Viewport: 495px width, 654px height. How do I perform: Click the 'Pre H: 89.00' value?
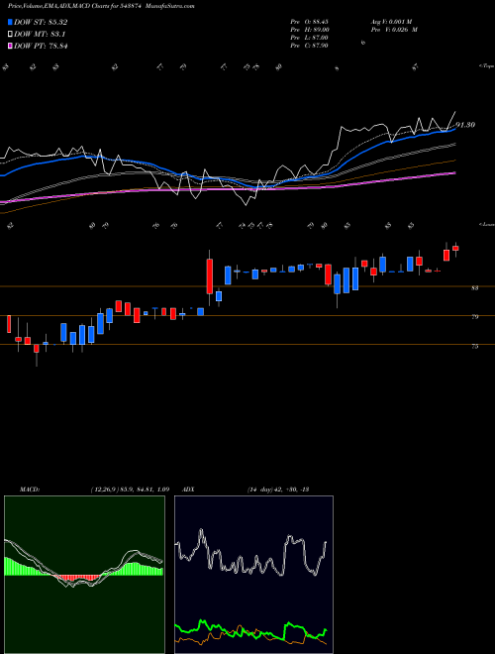[310, 30]
